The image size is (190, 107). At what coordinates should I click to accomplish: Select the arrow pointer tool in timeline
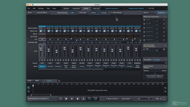coord(28,88)
